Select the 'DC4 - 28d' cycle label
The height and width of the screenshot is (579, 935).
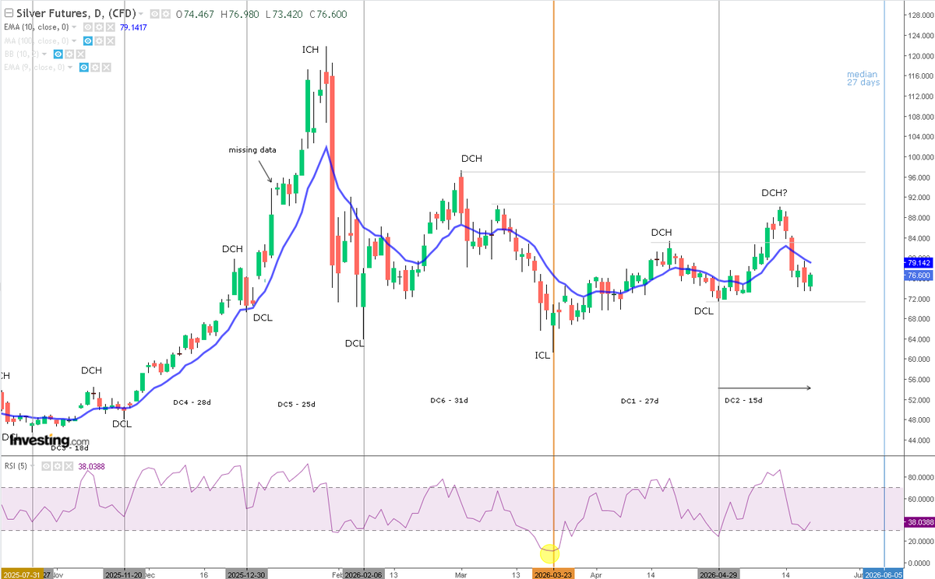[x=192, y=402]
